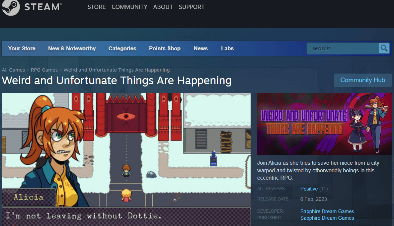394x226 pixels.
Task: Click into the store search field
Action: coord(342,48)
